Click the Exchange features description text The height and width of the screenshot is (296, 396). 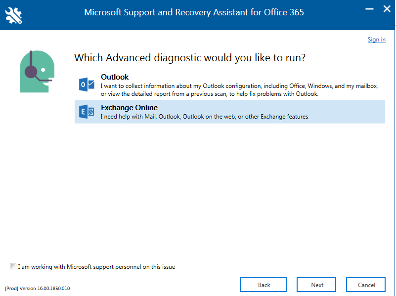point(204,117)
